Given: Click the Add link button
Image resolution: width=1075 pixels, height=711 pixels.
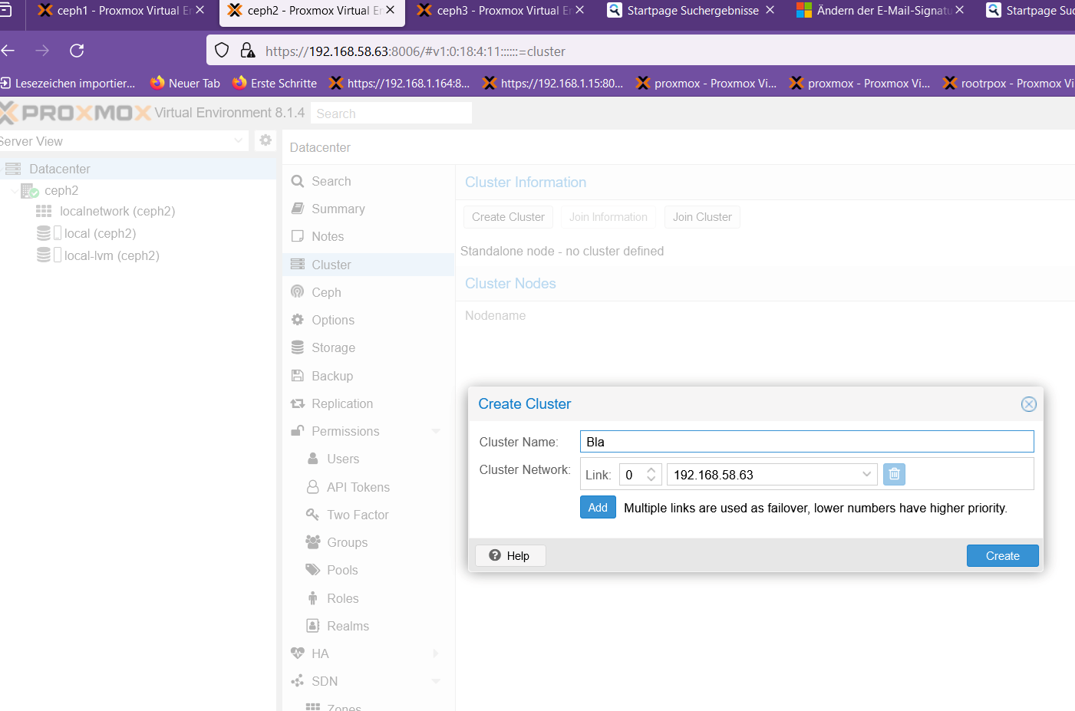Looking at the screenshot, I should (x=598, y=508).
